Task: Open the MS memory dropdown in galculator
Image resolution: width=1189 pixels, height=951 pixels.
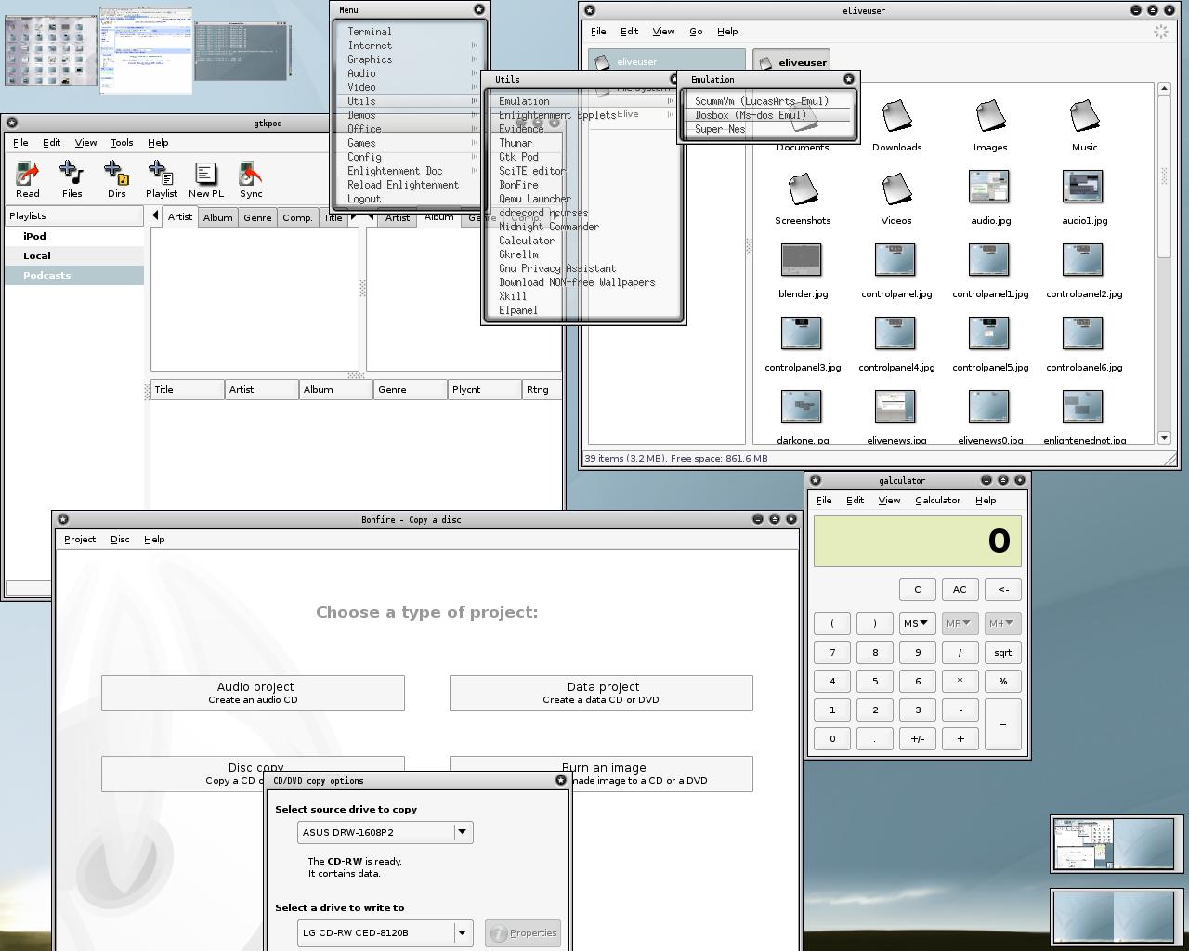Action: tap(917, 623)
